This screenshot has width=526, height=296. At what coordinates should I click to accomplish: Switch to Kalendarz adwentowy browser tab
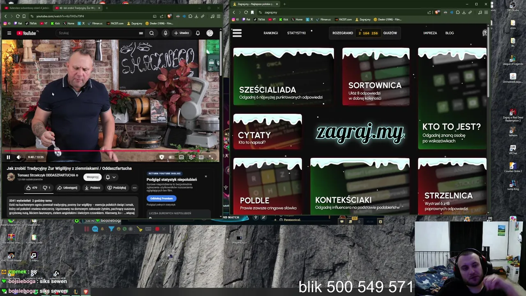pyautogui.click(x=27, y=8)
